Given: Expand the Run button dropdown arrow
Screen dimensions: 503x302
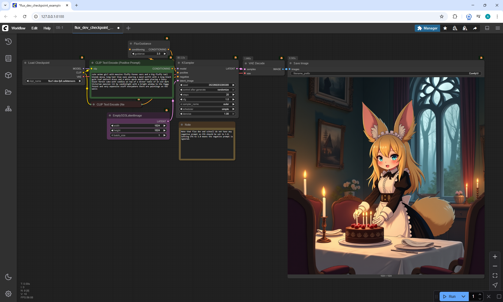Looking at the screenshot, I should pos(463,296).
